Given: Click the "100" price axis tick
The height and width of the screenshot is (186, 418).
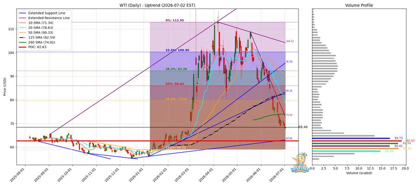Looking at the screenshot, I should [12, 53].
